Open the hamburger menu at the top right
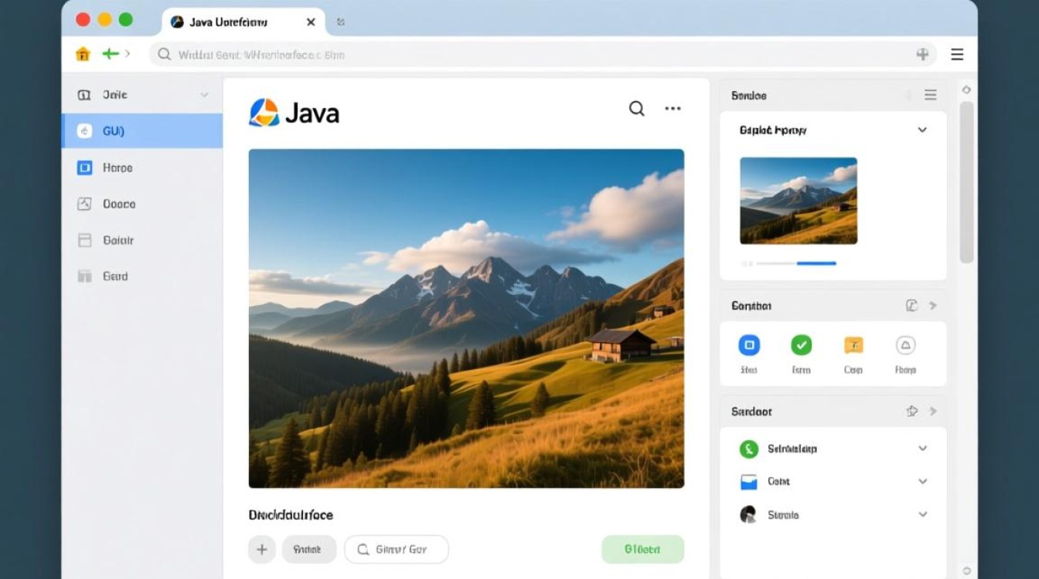1039x579 pixels. 957,54
